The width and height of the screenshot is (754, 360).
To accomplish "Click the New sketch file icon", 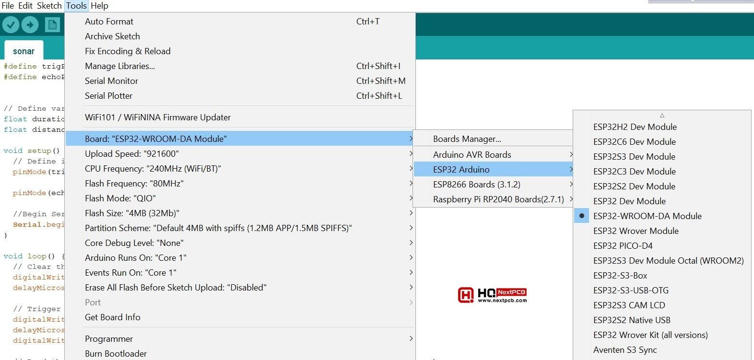I will pos(52,24).
